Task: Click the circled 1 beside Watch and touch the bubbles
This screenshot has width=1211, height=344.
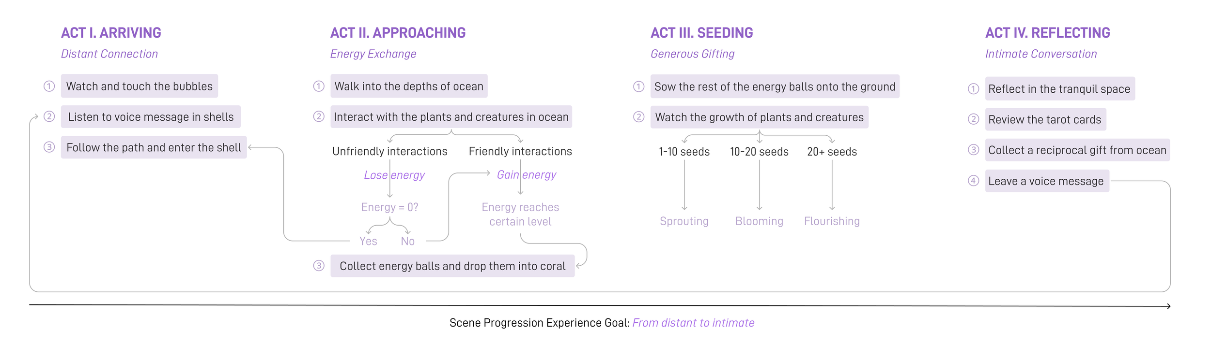Action: 49,86
